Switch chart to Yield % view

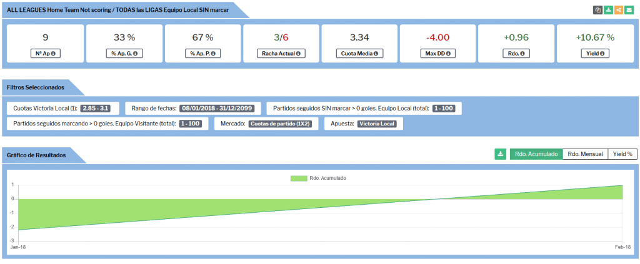tap(622, 154)
